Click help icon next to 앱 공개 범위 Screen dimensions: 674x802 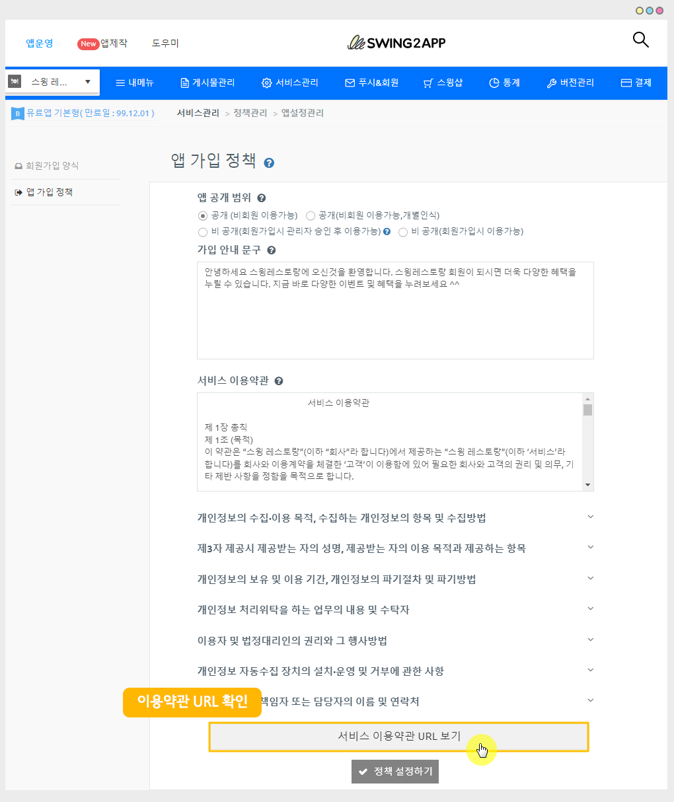(262, 198)
